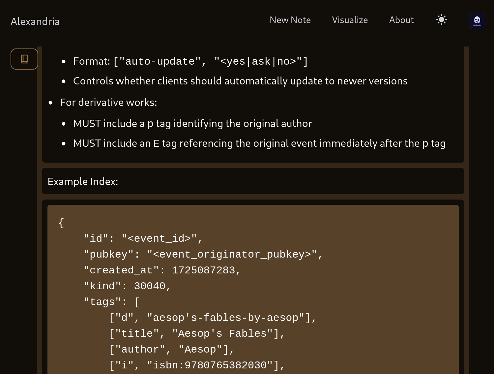Open the Visualize page
The height and width of the screenshot is (374, 494).
[x=350, y=20]
